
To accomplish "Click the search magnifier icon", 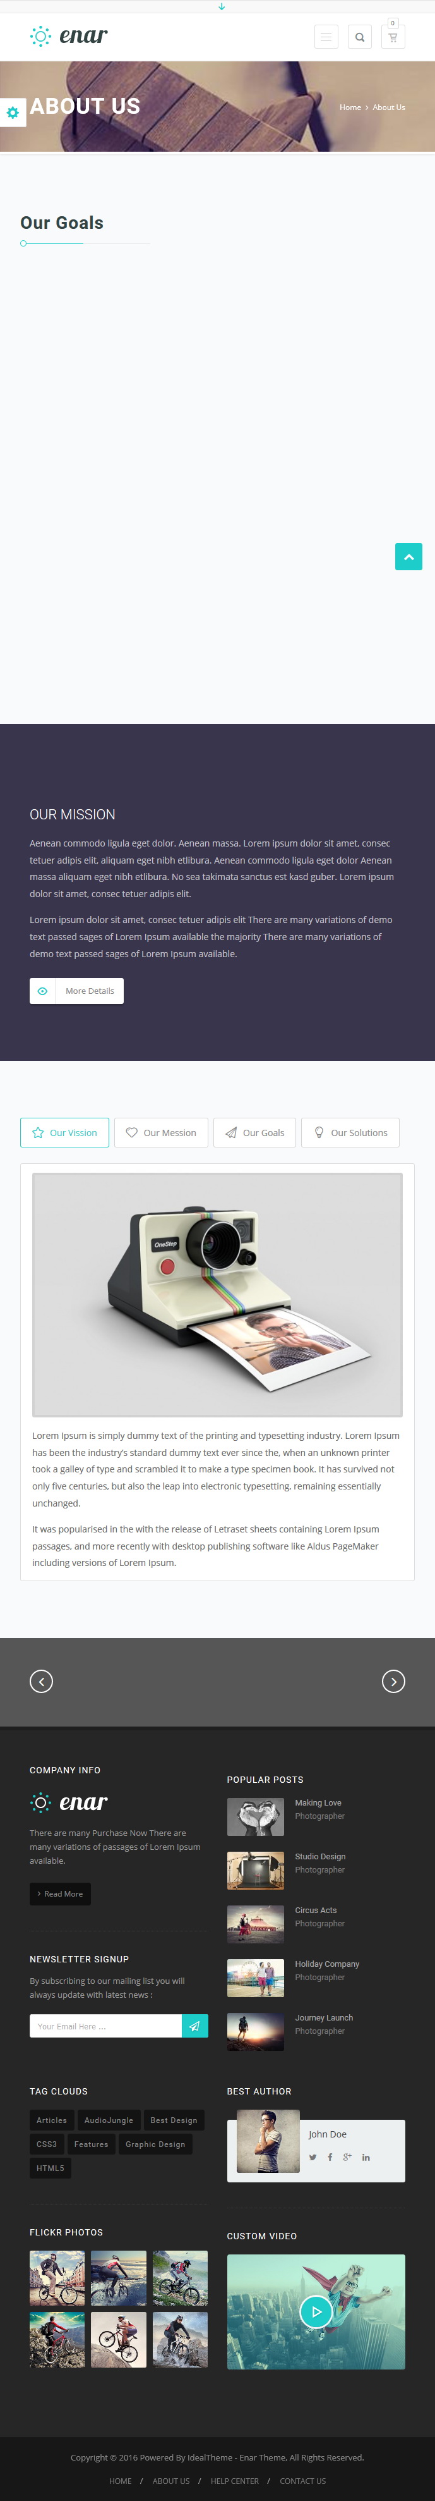I will click(x=359, y=37).
